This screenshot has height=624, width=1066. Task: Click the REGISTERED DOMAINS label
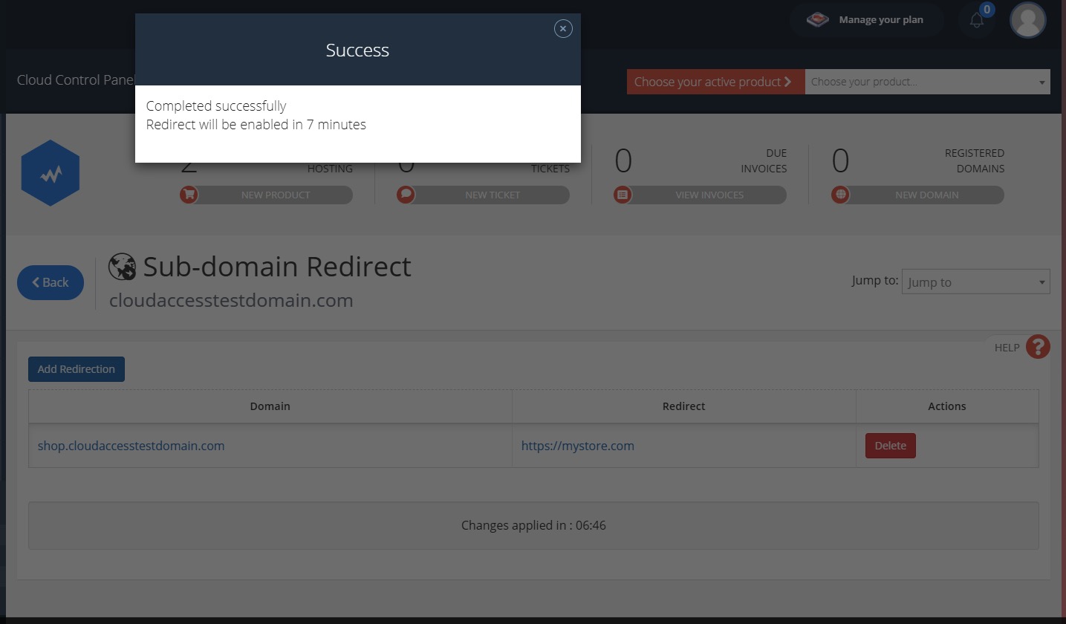[975, 160]
